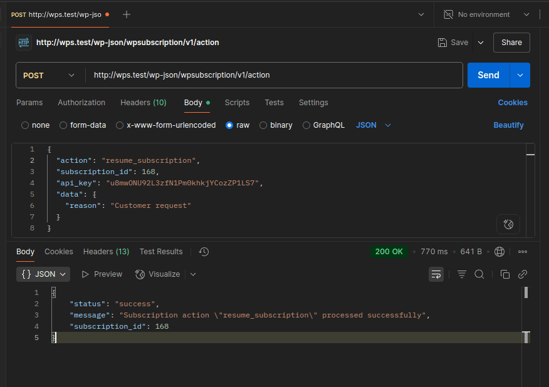Open the Save options dropdown arrow

481,43
